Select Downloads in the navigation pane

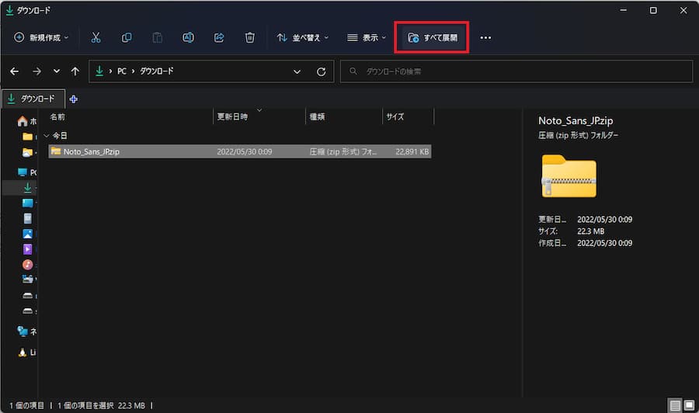[x=28, y=188]
